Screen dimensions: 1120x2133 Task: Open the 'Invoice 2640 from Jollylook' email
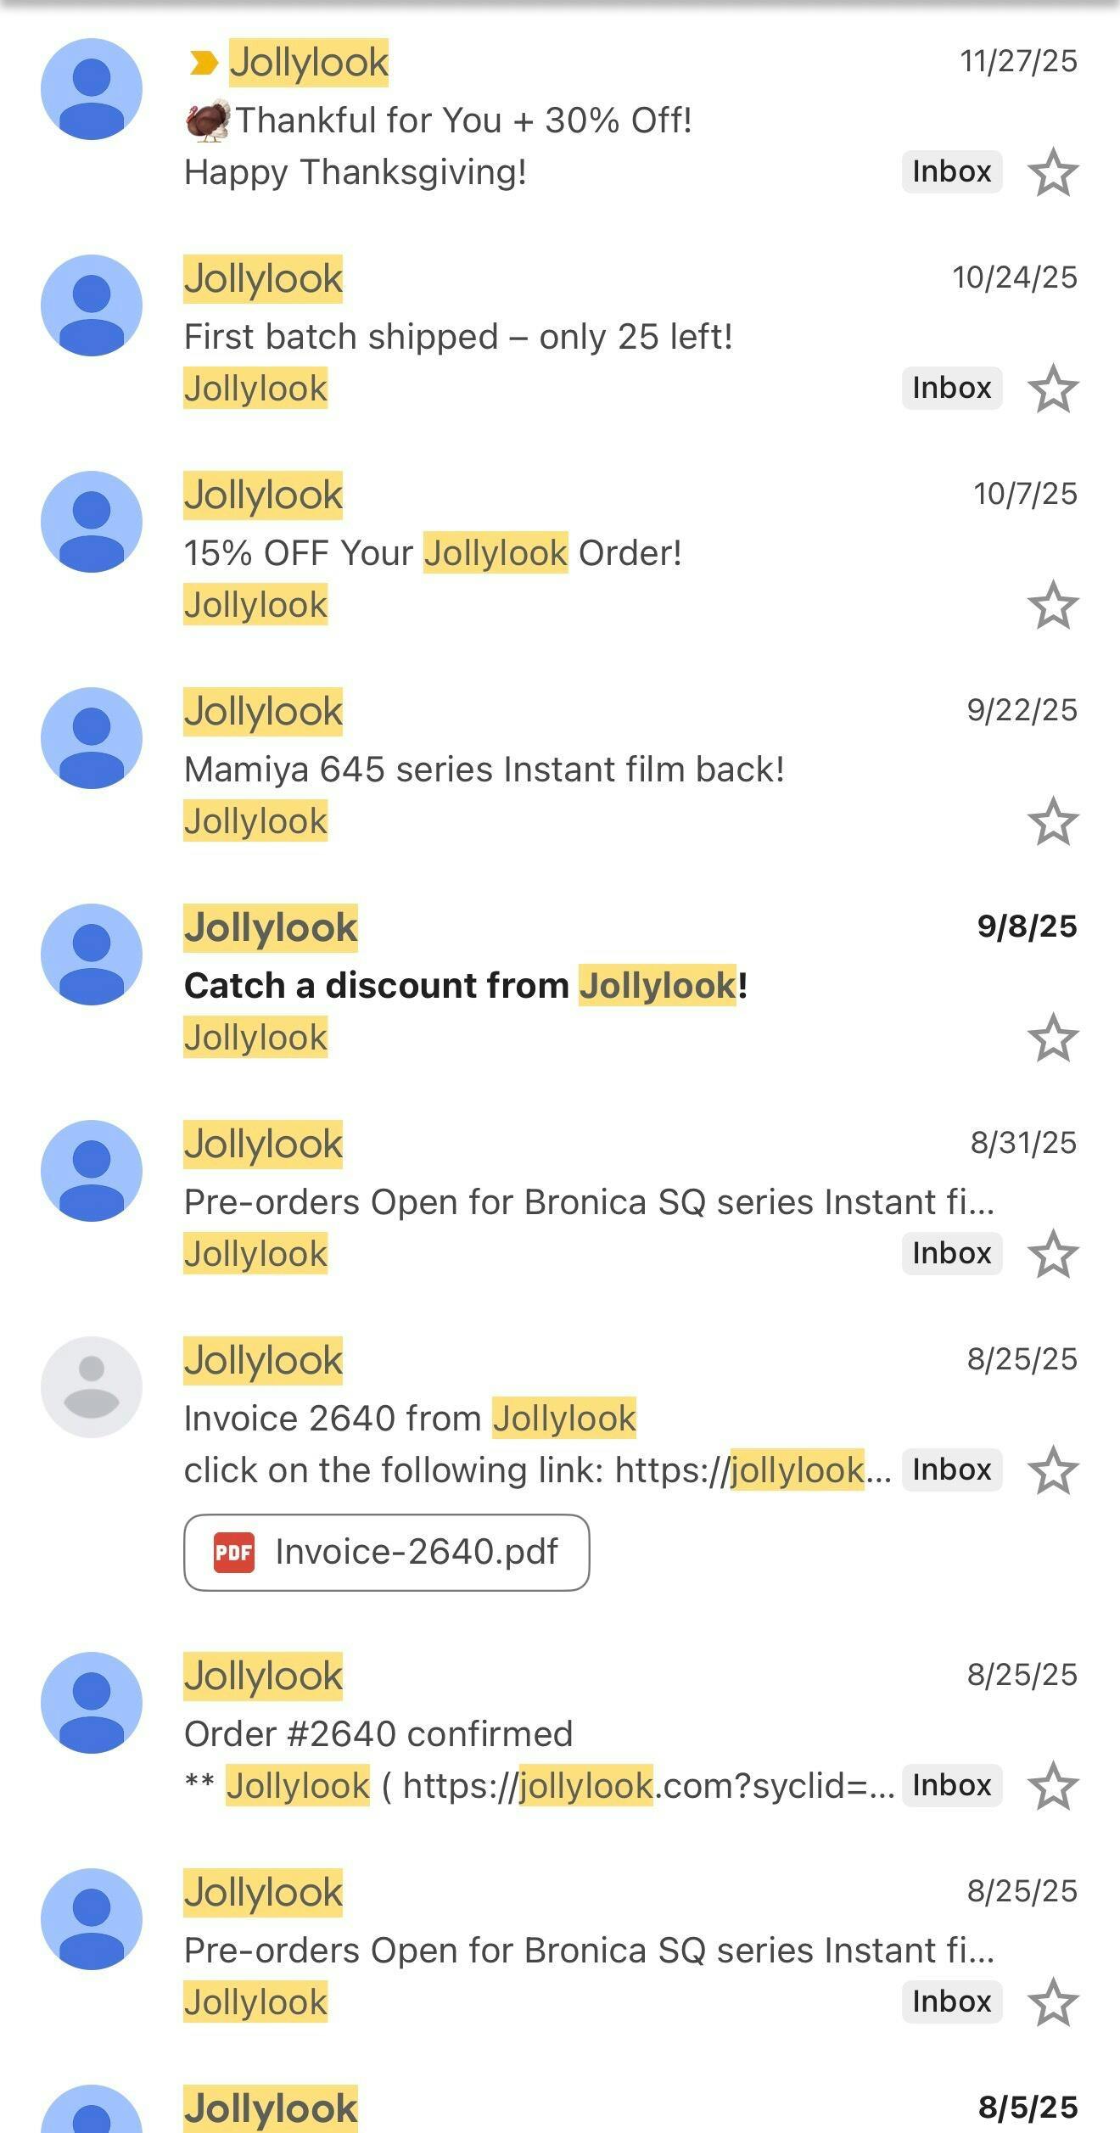click(410, 1419)
